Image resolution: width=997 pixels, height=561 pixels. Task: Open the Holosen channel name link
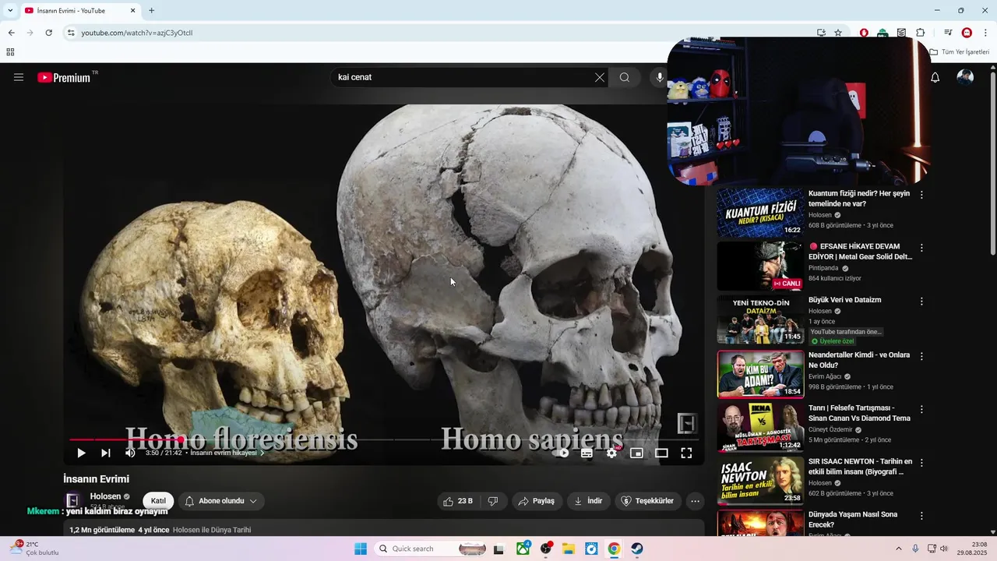coord(105,496)
